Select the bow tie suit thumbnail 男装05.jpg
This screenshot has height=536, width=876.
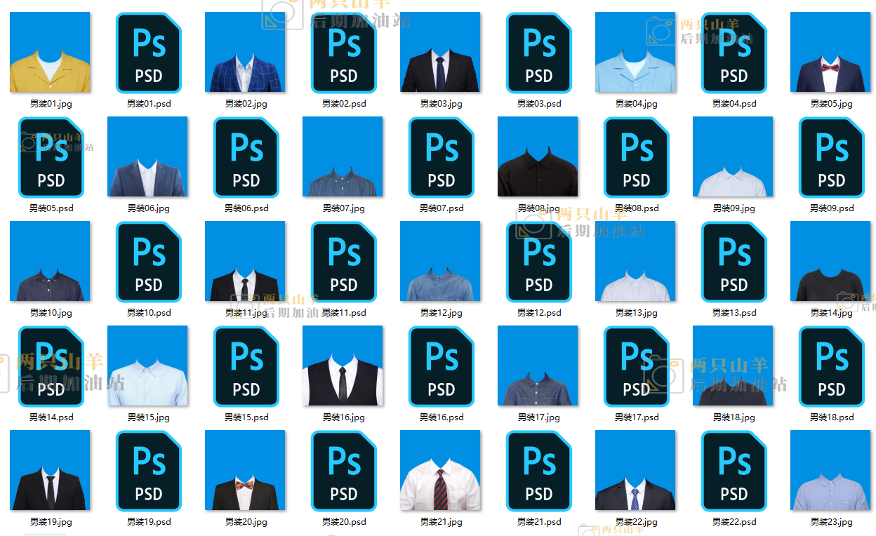pos(830,53)
